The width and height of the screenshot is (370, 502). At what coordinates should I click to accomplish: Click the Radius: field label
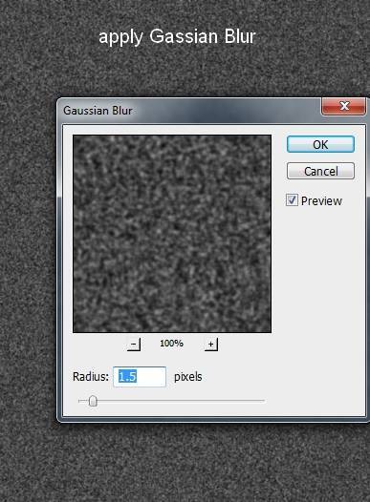coord(91,377)
